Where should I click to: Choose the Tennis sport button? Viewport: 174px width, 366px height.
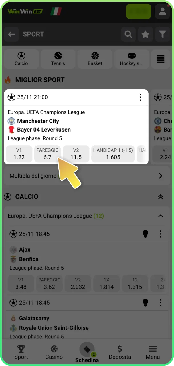tap(58, 59)
